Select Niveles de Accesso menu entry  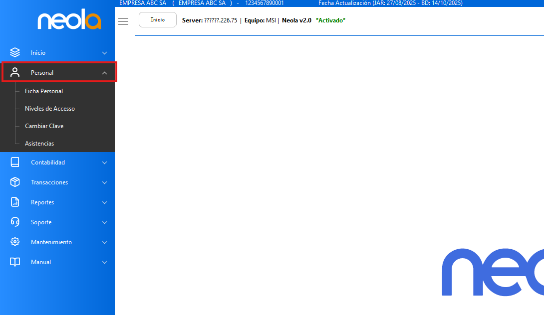click(50, 109)
